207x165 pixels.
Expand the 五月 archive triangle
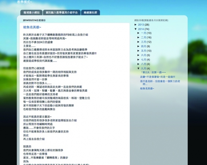pos(138,51)
